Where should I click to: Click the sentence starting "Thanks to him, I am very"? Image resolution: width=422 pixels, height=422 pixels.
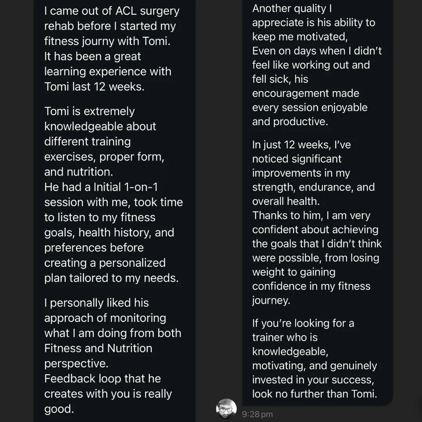click(316, 257)
